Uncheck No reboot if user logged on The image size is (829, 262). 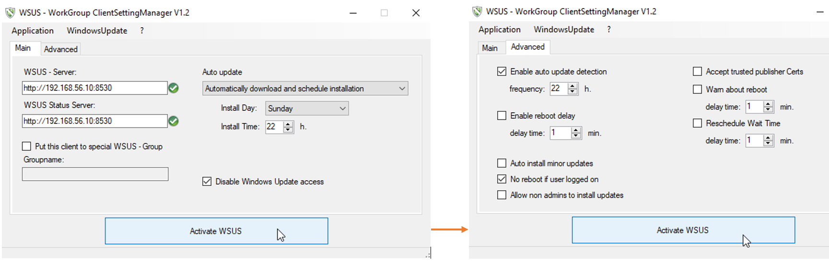502,179
